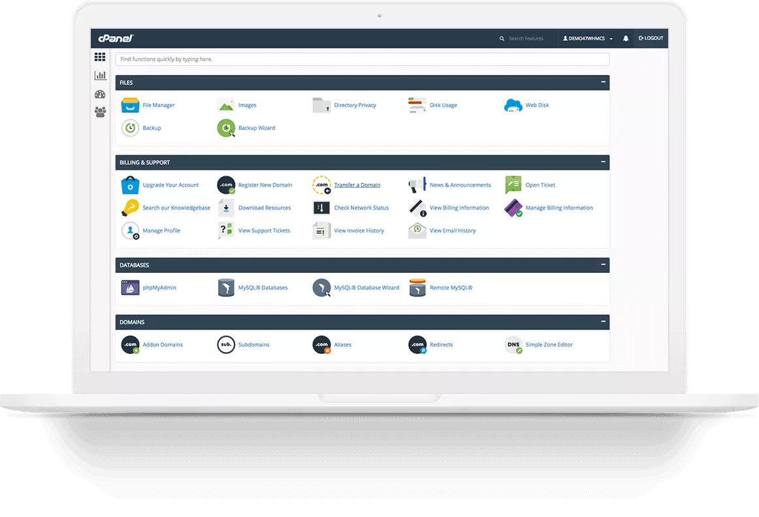Open the User Manager sidebar icon
This screenshot has width=759, height=517.
coord(100,112)
